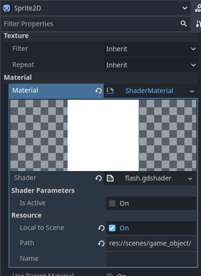This screenshot has height=276, width=201.
Task: Open the Repeat Inherit dropdown
Action: (x=151, y=65)
